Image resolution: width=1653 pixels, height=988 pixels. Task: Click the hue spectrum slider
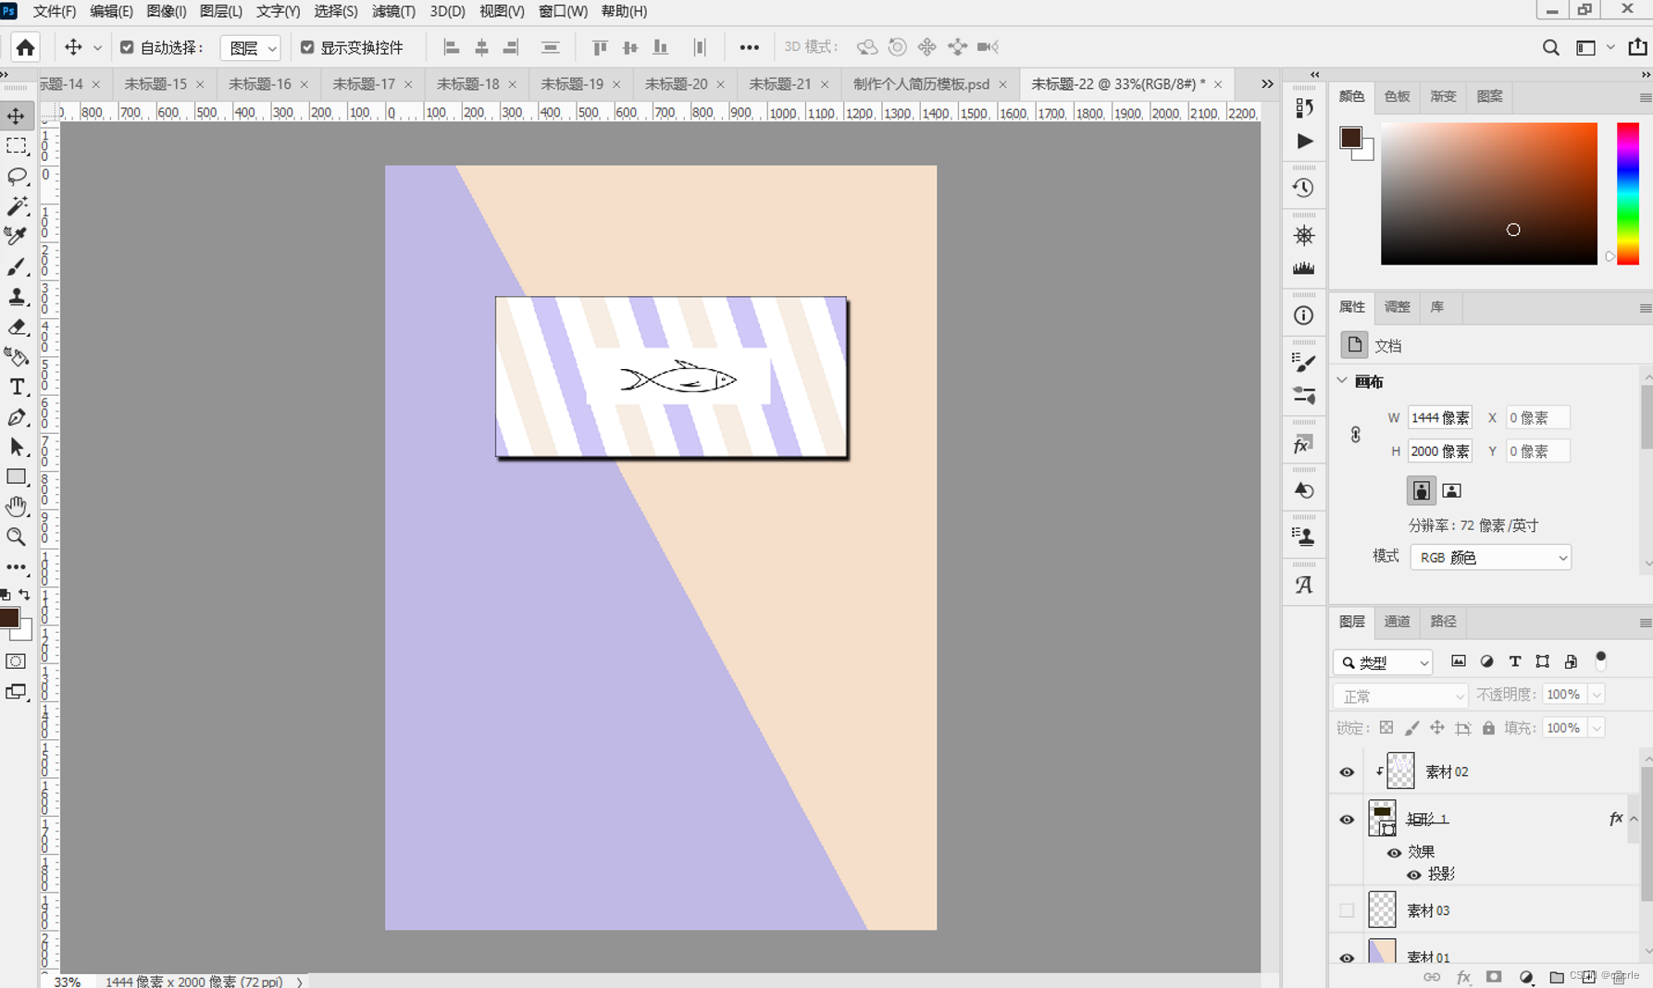[x=1628, y=193]
